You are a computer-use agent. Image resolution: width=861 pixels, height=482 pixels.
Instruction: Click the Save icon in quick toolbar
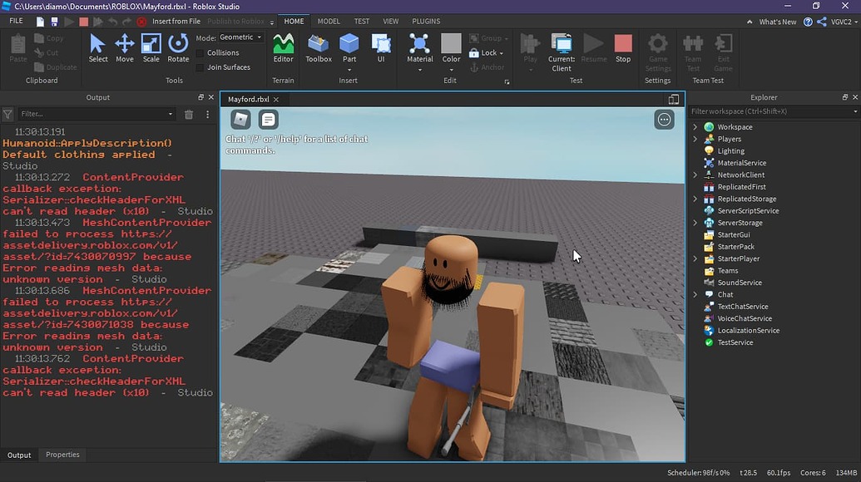54,22
